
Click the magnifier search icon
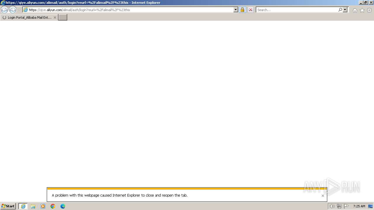340,10
